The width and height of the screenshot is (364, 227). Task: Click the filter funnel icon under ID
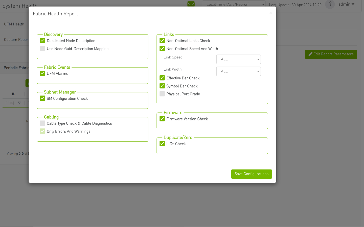[x=19, y=103]
